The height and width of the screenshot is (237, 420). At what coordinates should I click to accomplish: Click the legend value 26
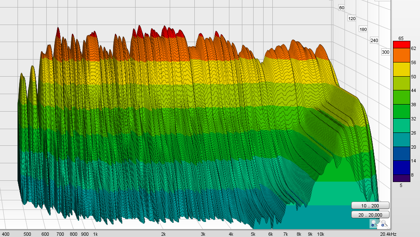coord(414,133)
